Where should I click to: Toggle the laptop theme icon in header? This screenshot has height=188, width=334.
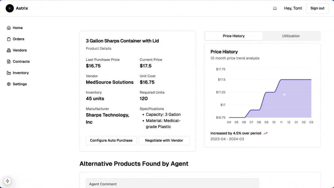pyautogui.click(x=275, y=8)
